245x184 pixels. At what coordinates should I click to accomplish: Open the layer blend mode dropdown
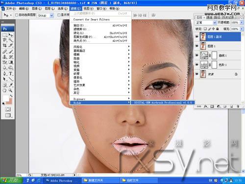pyautogui.click(x=215, y=23)
